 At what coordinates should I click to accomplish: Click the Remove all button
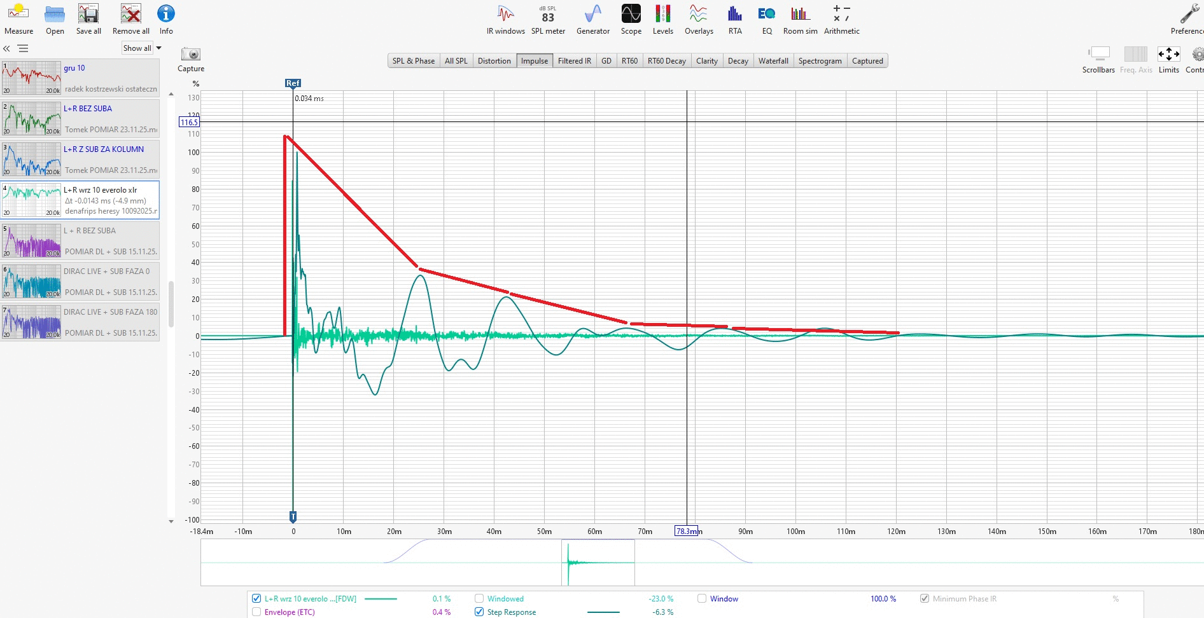[130, 20]
